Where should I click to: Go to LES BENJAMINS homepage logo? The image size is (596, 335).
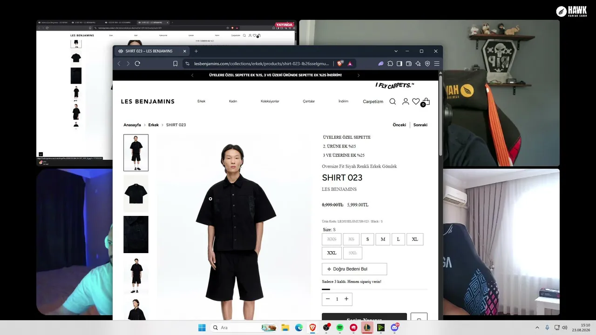[148, 101]
